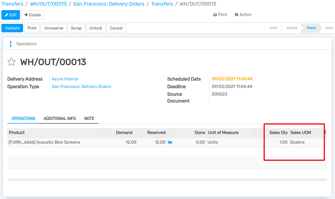The height and width of the screenshot is (199, 335).
Task: Open the Action dropdown menu
Action: tap(243, 15)
